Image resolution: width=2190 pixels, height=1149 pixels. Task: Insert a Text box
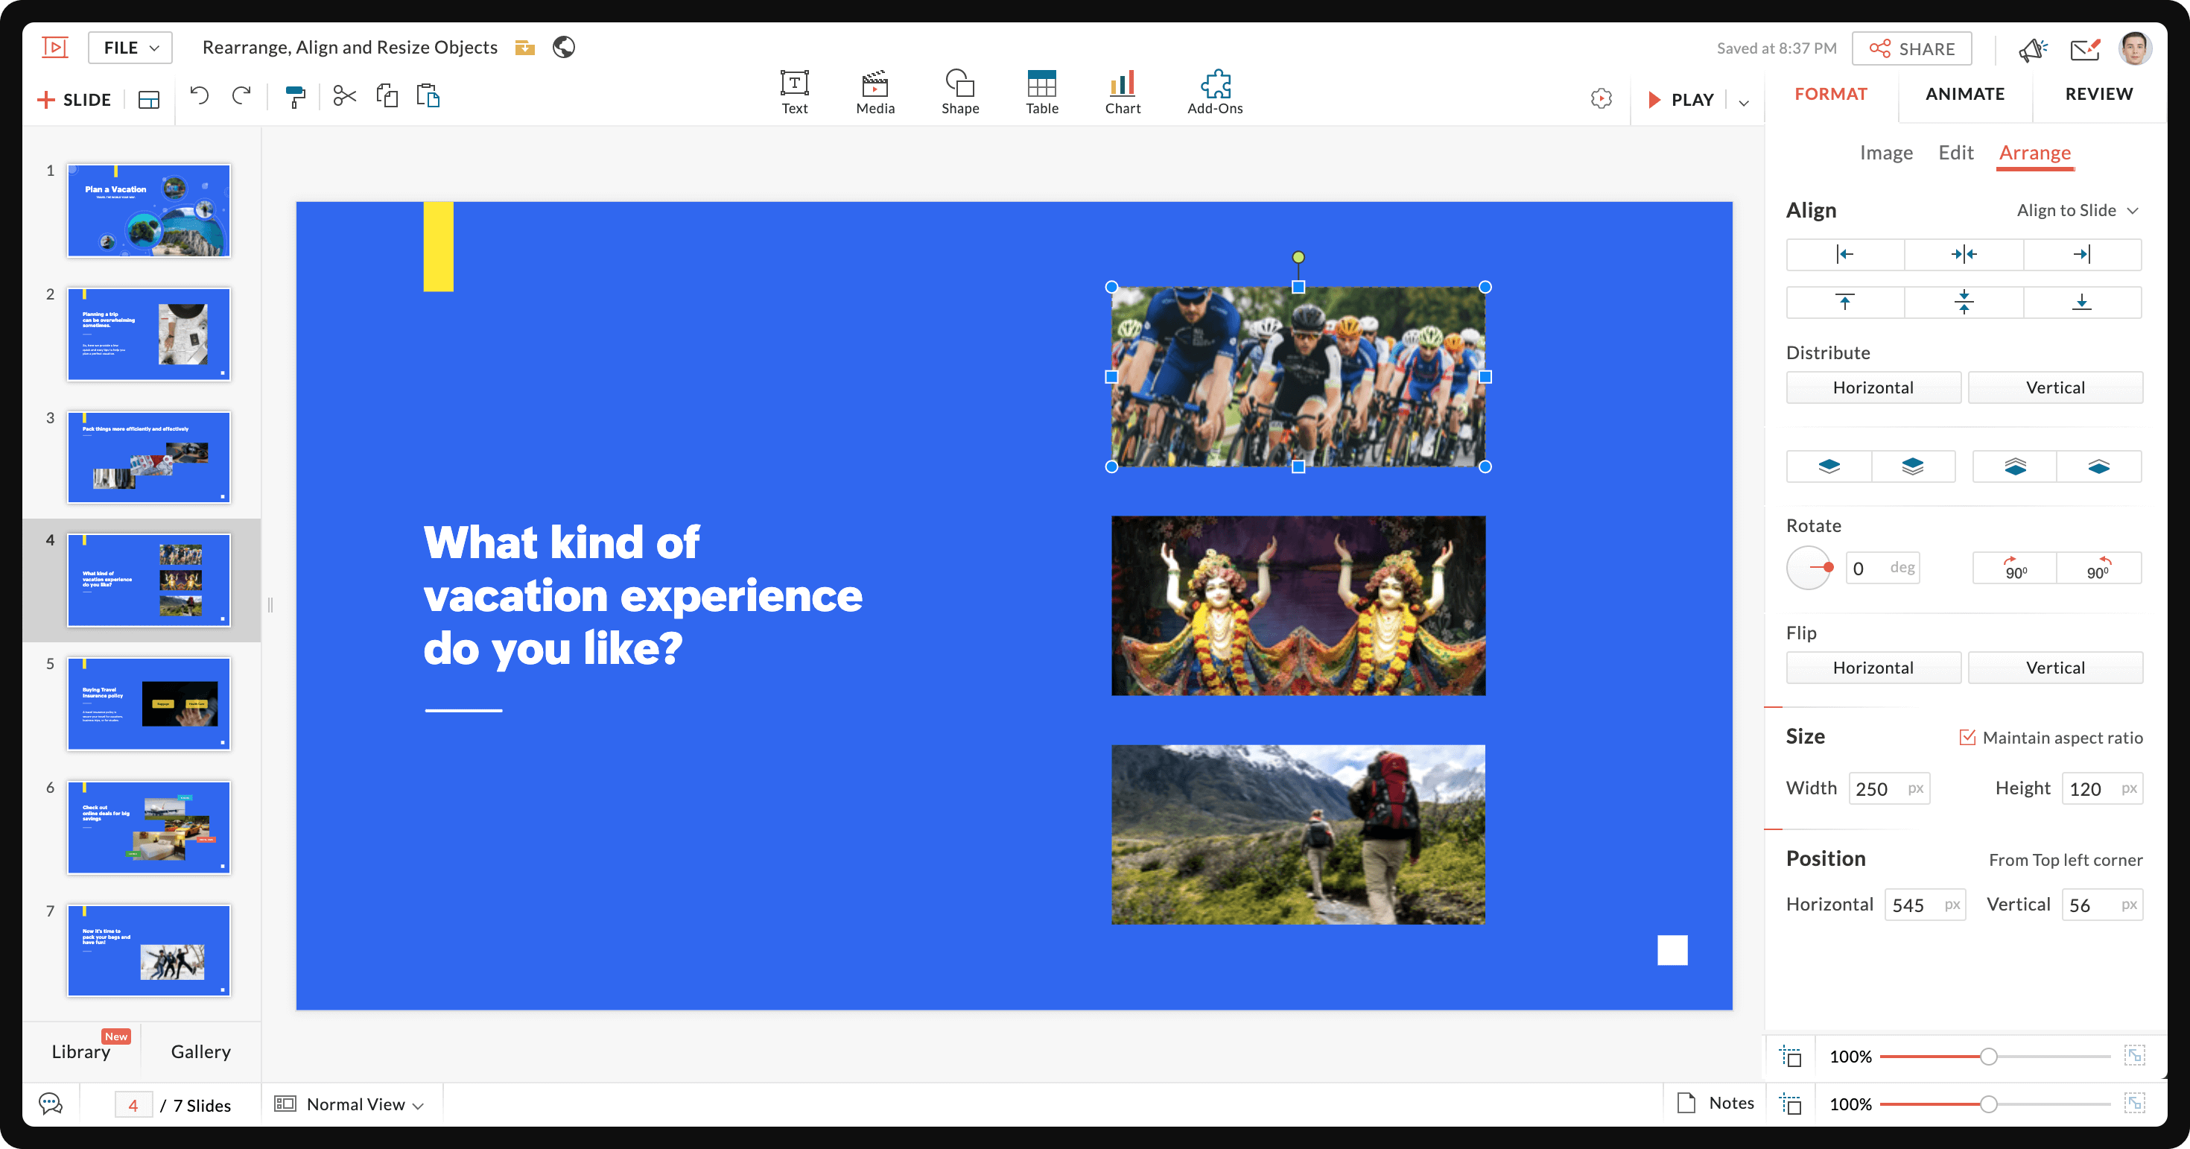[x=794, y=92]
